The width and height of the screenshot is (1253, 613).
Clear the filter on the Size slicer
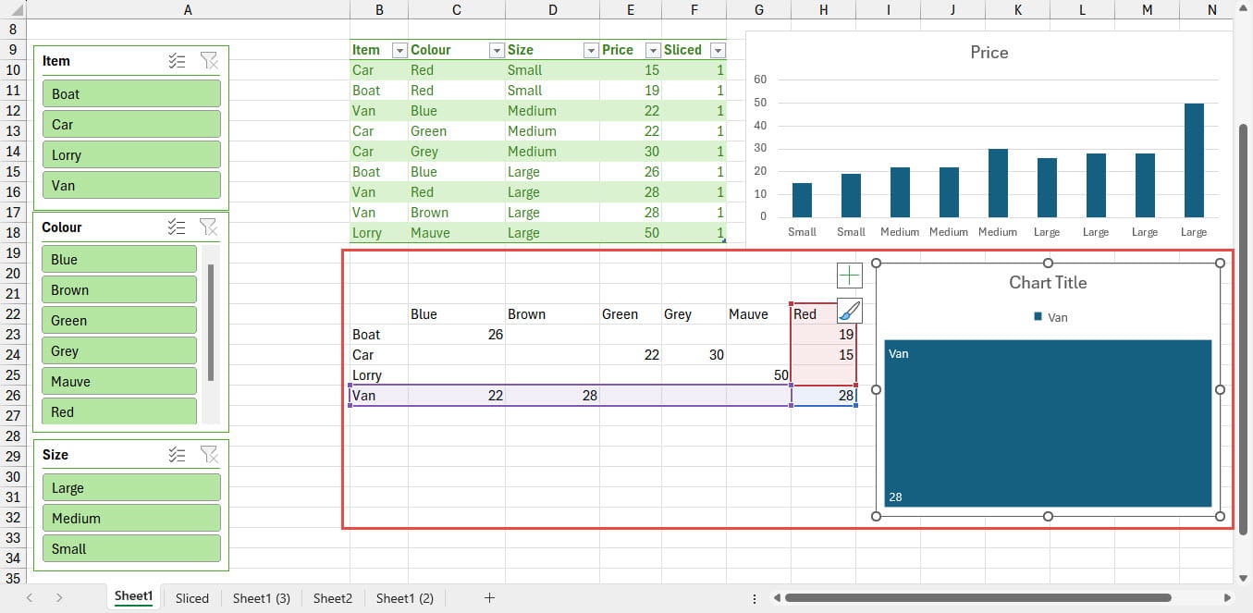click(x=209, y=455)
